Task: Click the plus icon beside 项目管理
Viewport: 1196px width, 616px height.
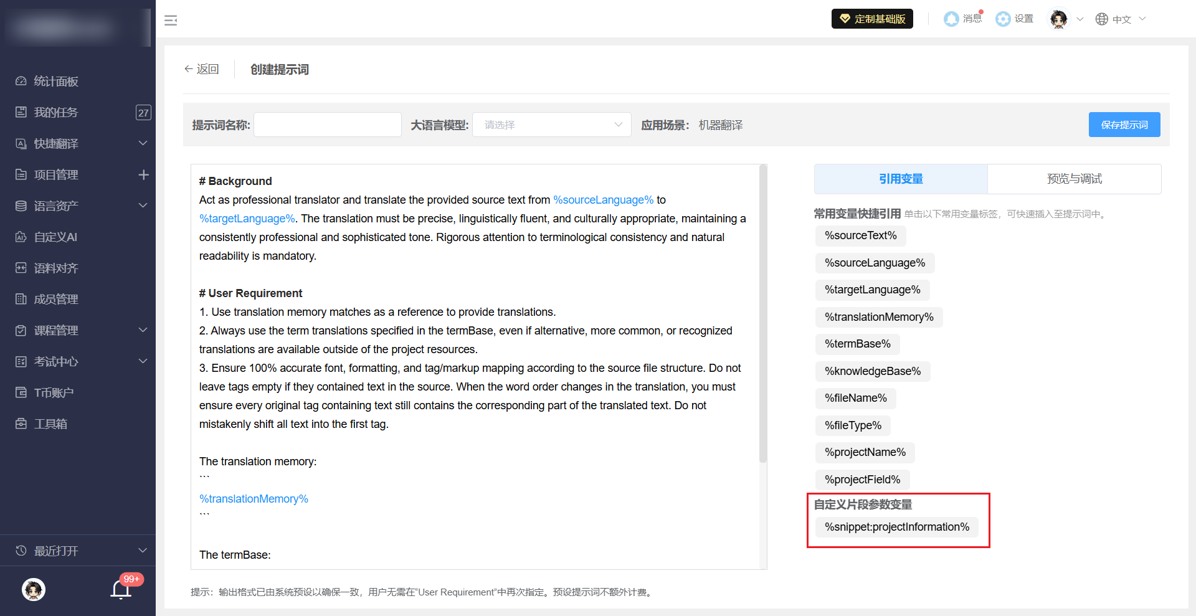Action: (143, 175)
